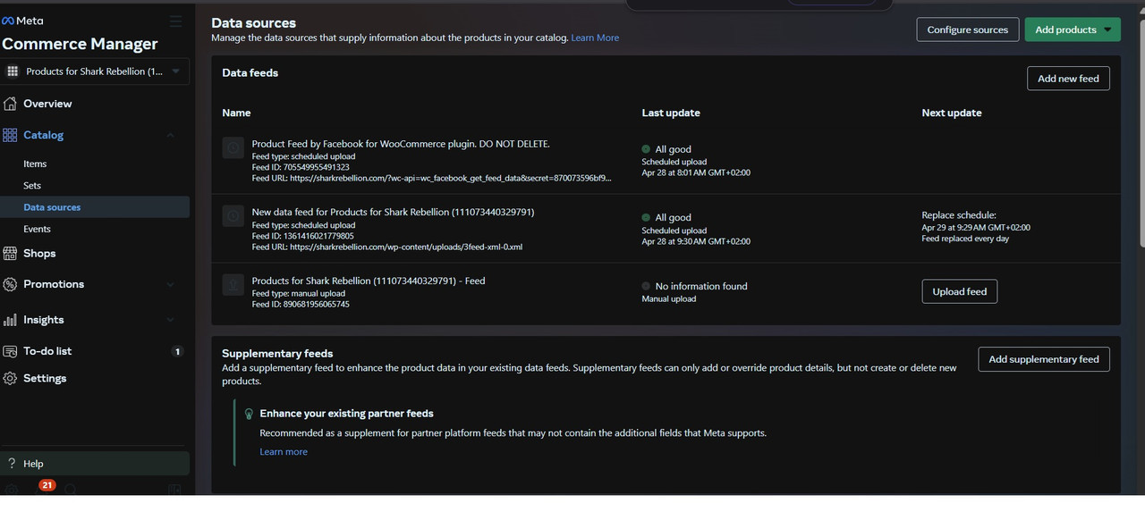
Task: Click the Add supplementary feed button
Action: click(x=1044, y=359)
